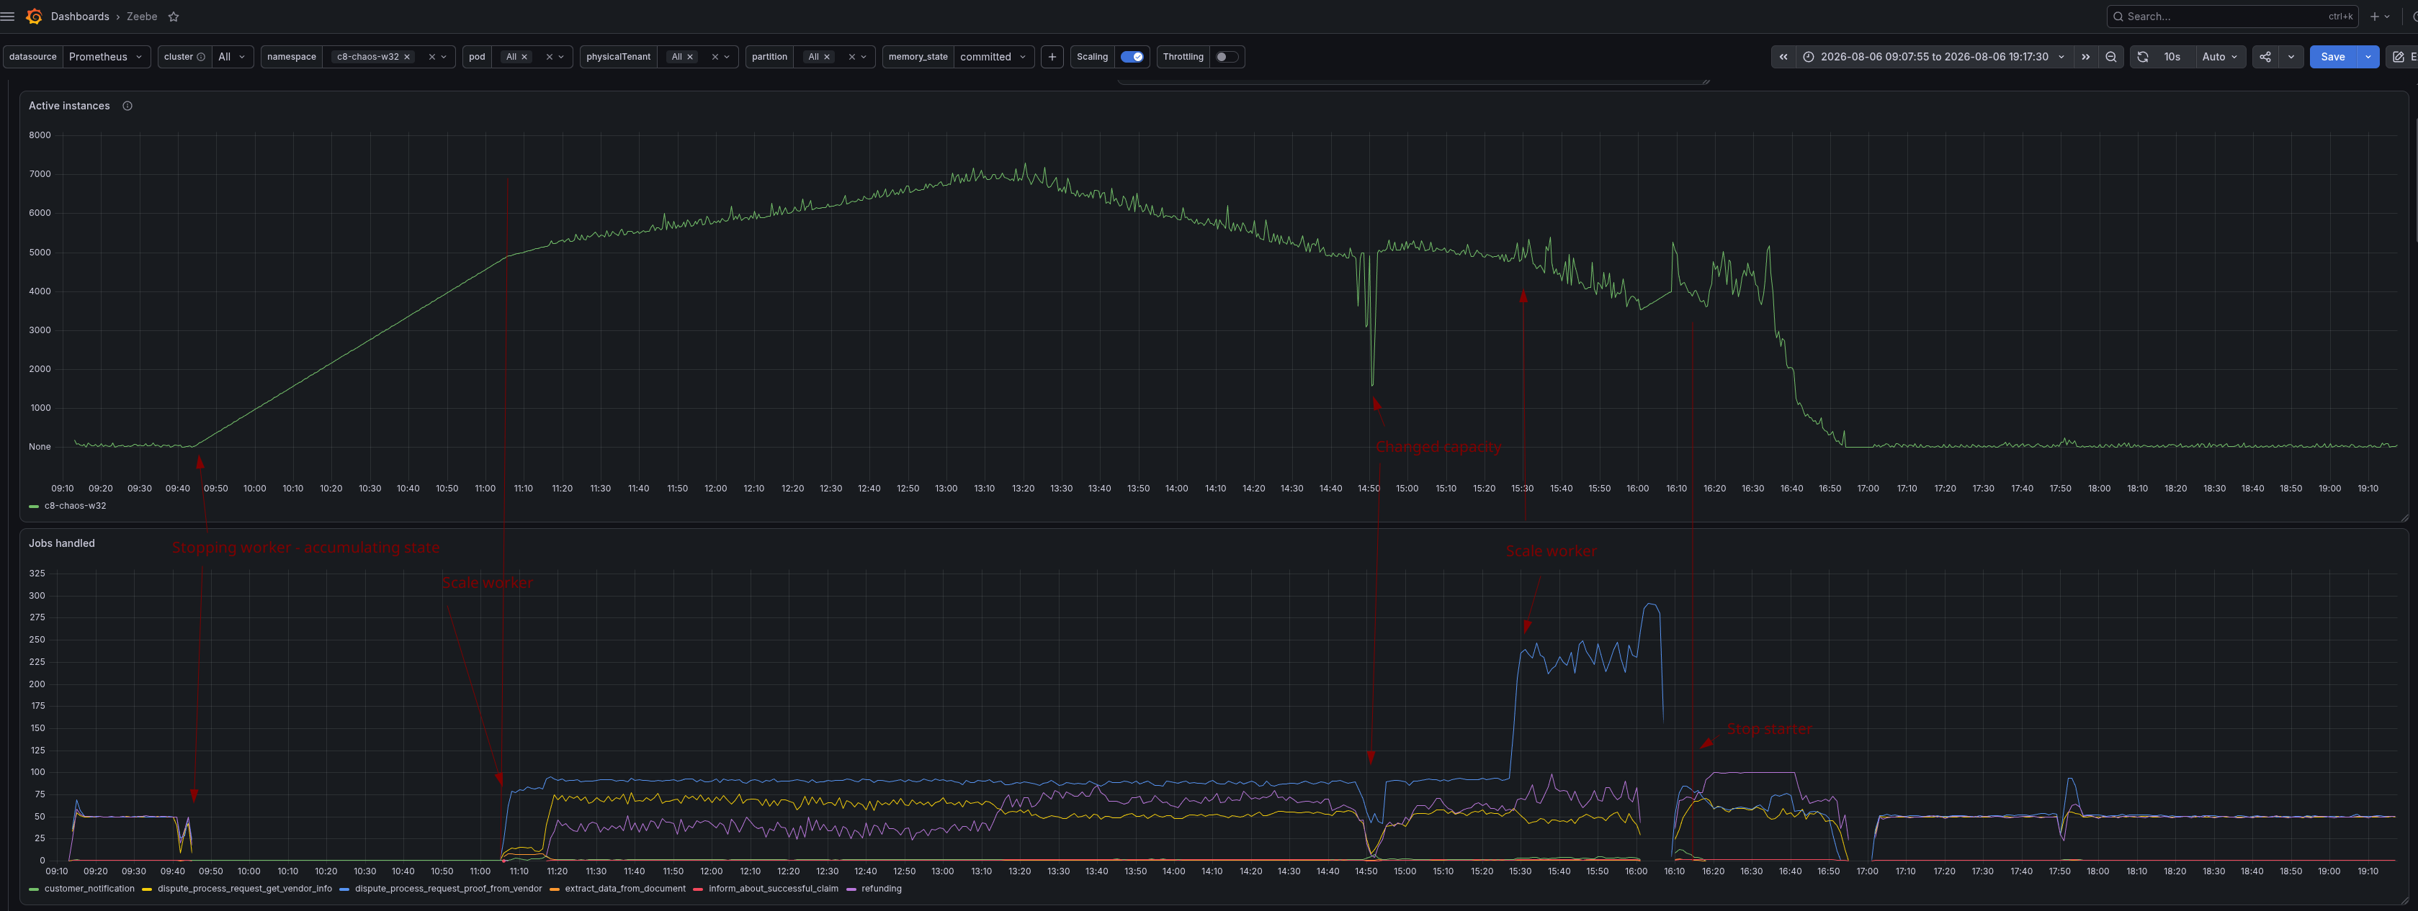Toggle dispute_process_request_get_vendor_info series visibility

[x=244, y=889]
